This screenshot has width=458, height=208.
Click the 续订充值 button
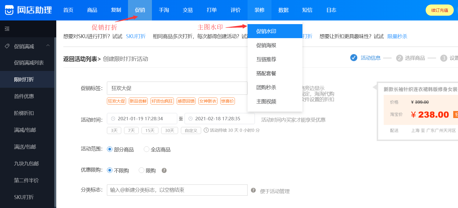[x=439, y=10]
